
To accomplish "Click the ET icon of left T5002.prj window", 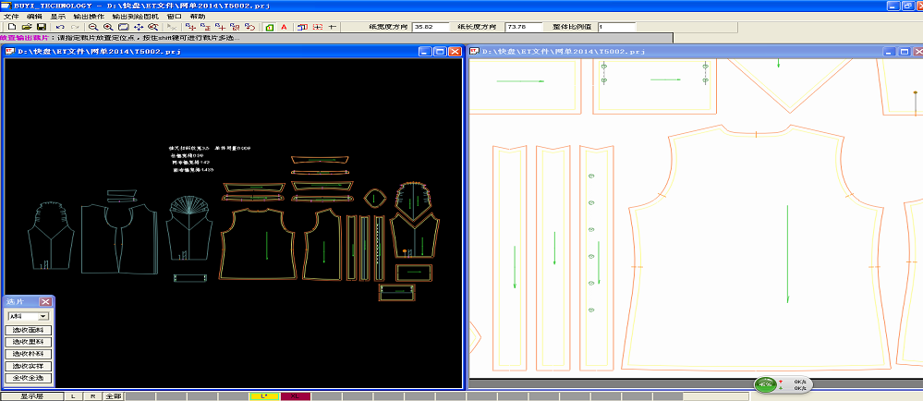I will click(9, 51).
